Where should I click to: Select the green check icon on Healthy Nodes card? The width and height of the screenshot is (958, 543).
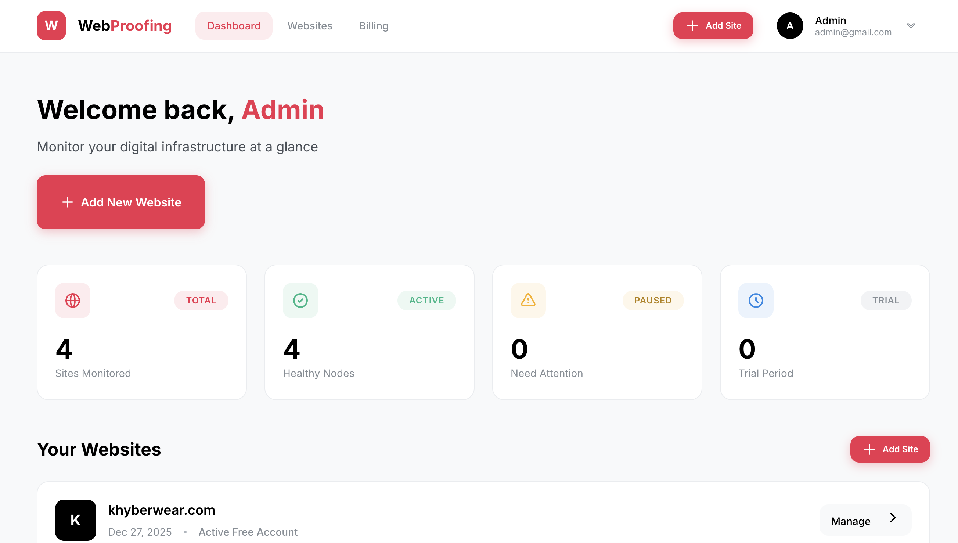(300, 300)
